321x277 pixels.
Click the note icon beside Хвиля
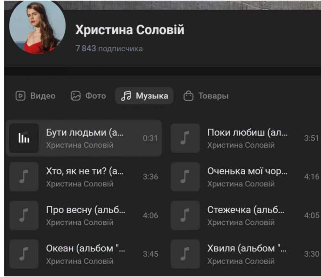pyautogui.click(x=185, y=254)
